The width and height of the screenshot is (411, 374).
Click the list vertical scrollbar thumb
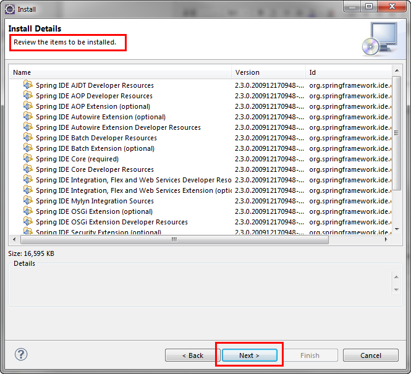pos(397,133)
